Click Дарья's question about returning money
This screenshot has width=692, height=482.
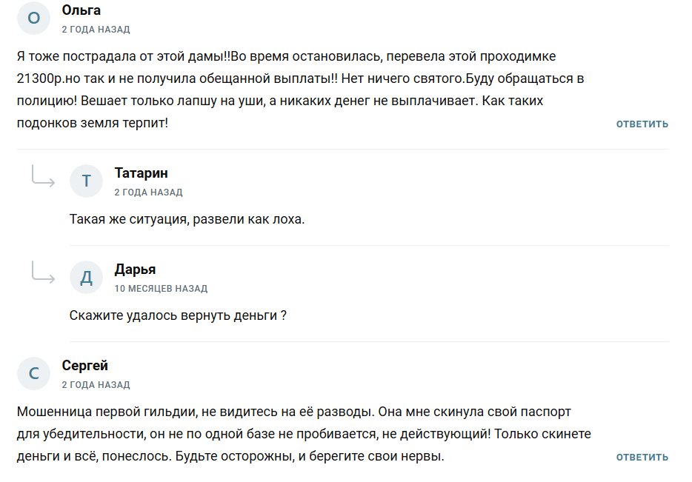(178, 315)
